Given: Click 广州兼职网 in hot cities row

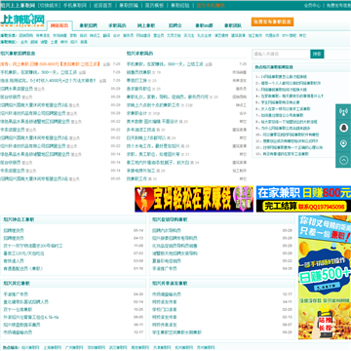Looking at the screenshot, I should [x=74, y=347].
